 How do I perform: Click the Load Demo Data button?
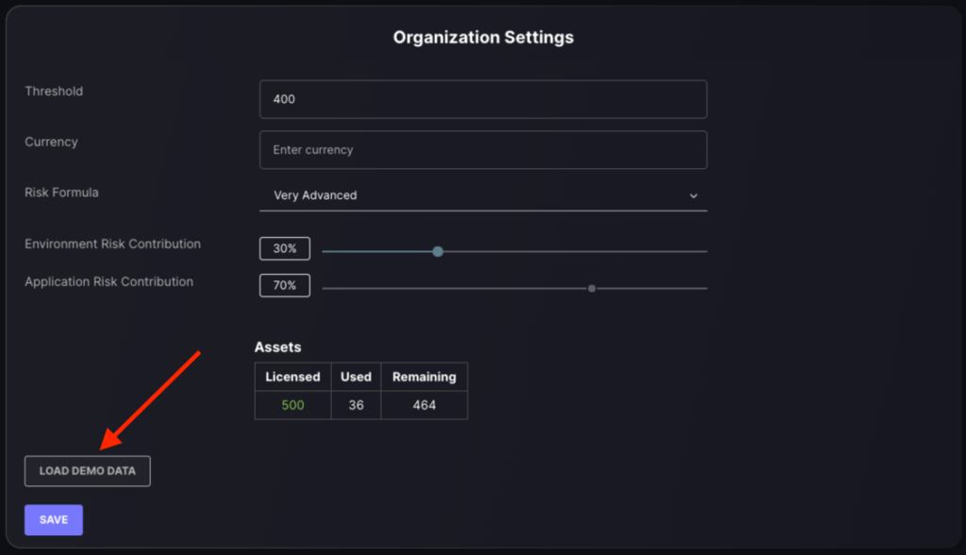(x=88, y=471)
